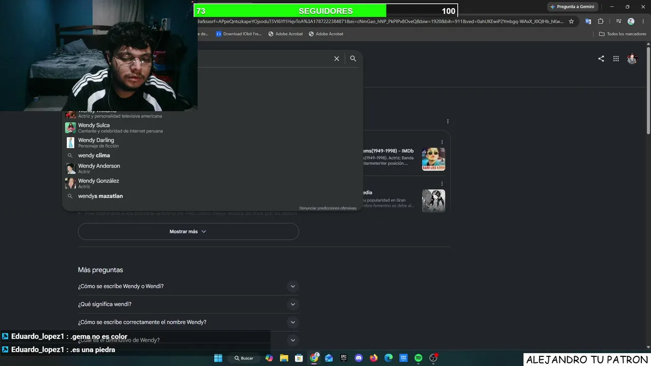Open the black-and-white photo result thumbnail

[433, 201]
